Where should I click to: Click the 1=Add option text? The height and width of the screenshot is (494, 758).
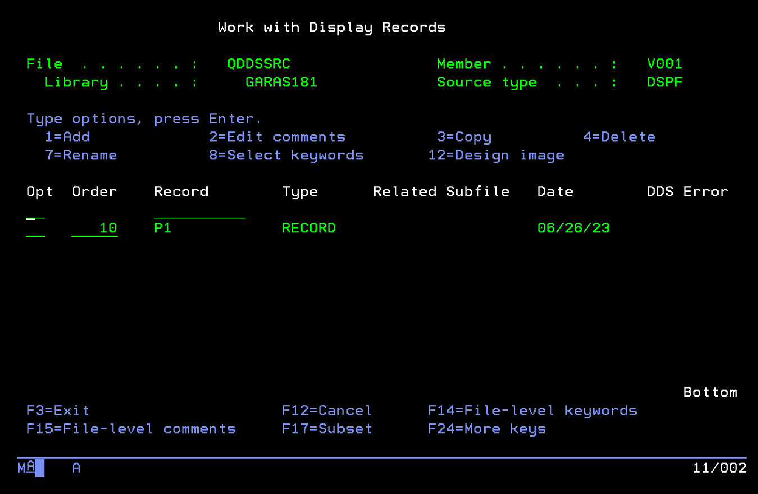click(67, 137)
